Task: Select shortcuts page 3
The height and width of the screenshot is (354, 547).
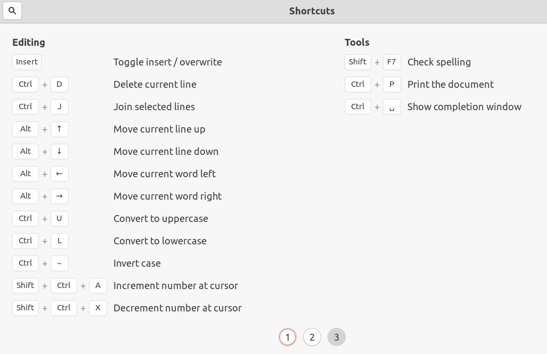Action: (x=336, y=337)
